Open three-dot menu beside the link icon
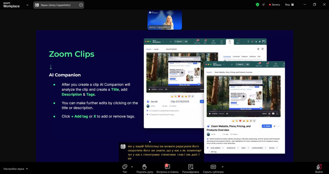Viewport: 329px width, 174px height. [x=279, y=126]
